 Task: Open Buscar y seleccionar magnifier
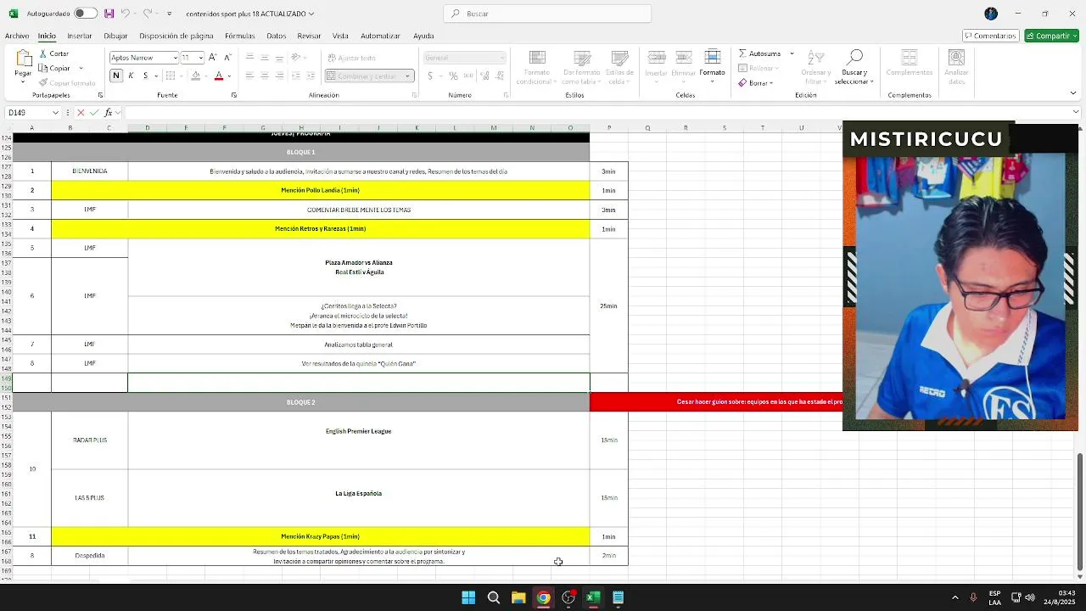[x=854, y=67]
